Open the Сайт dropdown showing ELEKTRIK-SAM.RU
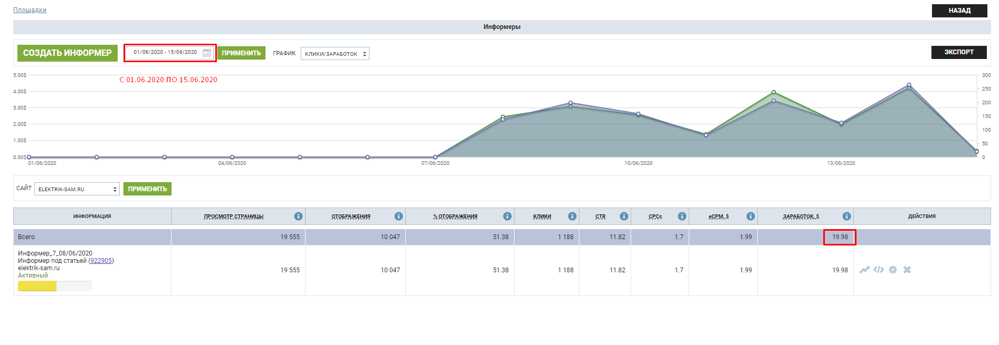Viewport: 999px width, 345px height. coord(77,189)
